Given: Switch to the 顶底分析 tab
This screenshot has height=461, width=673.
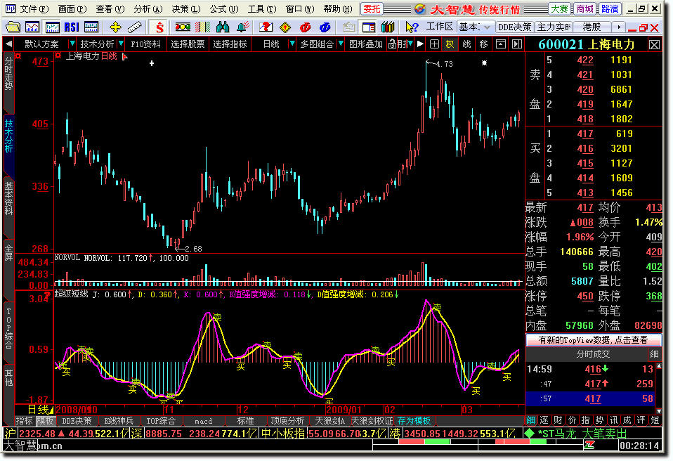Looking at the screenshot, I should pos(287,421).
